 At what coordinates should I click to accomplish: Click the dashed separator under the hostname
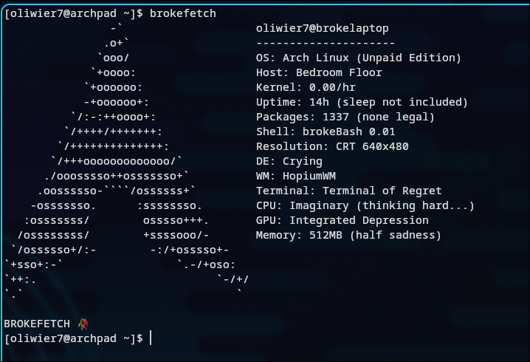tap(326, 44)
